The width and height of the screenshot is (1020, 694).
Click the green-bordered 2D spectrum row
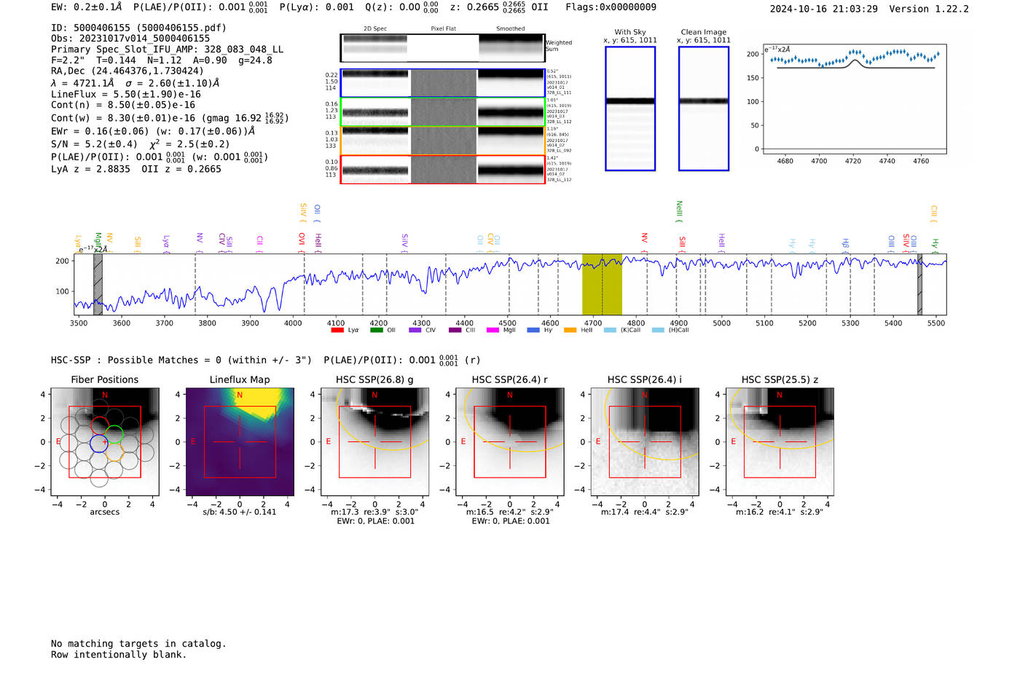[443, 112]
